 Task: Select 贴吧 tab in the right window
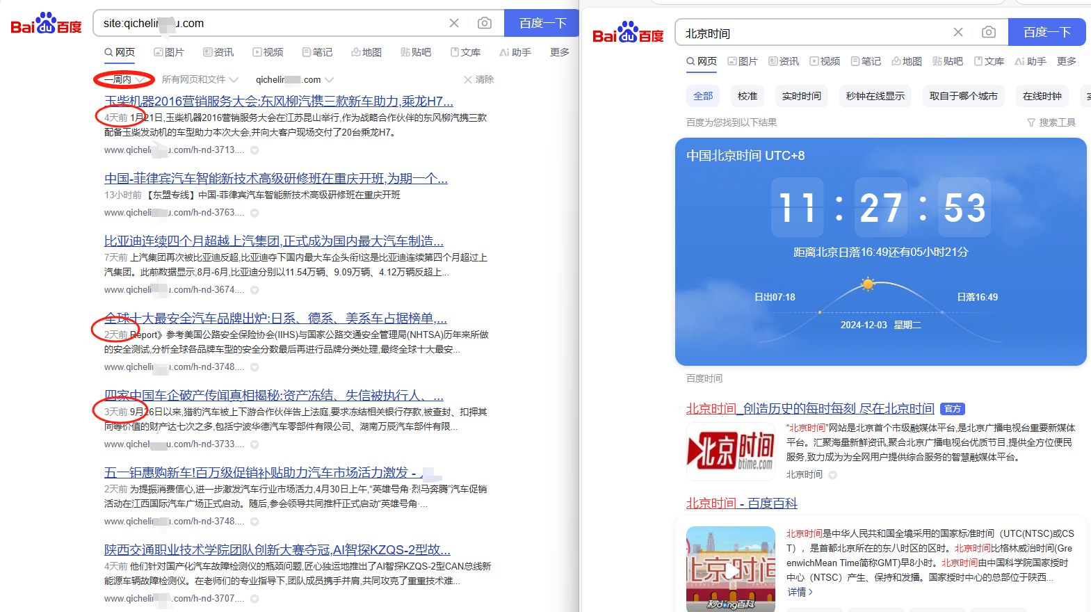948,61
